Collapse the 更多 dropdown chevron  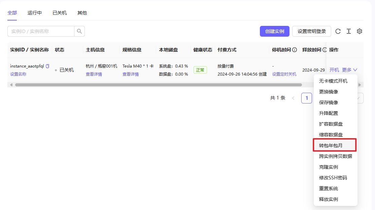point(355,70)
